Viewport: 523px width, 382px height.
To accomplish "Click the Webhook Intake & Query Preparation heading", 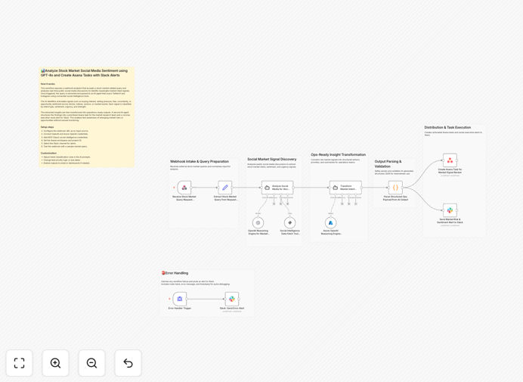I will click(200, 161).
